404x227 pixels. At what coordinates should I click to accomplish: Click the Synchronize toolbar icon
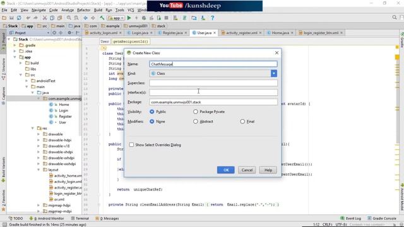(19, 18)
